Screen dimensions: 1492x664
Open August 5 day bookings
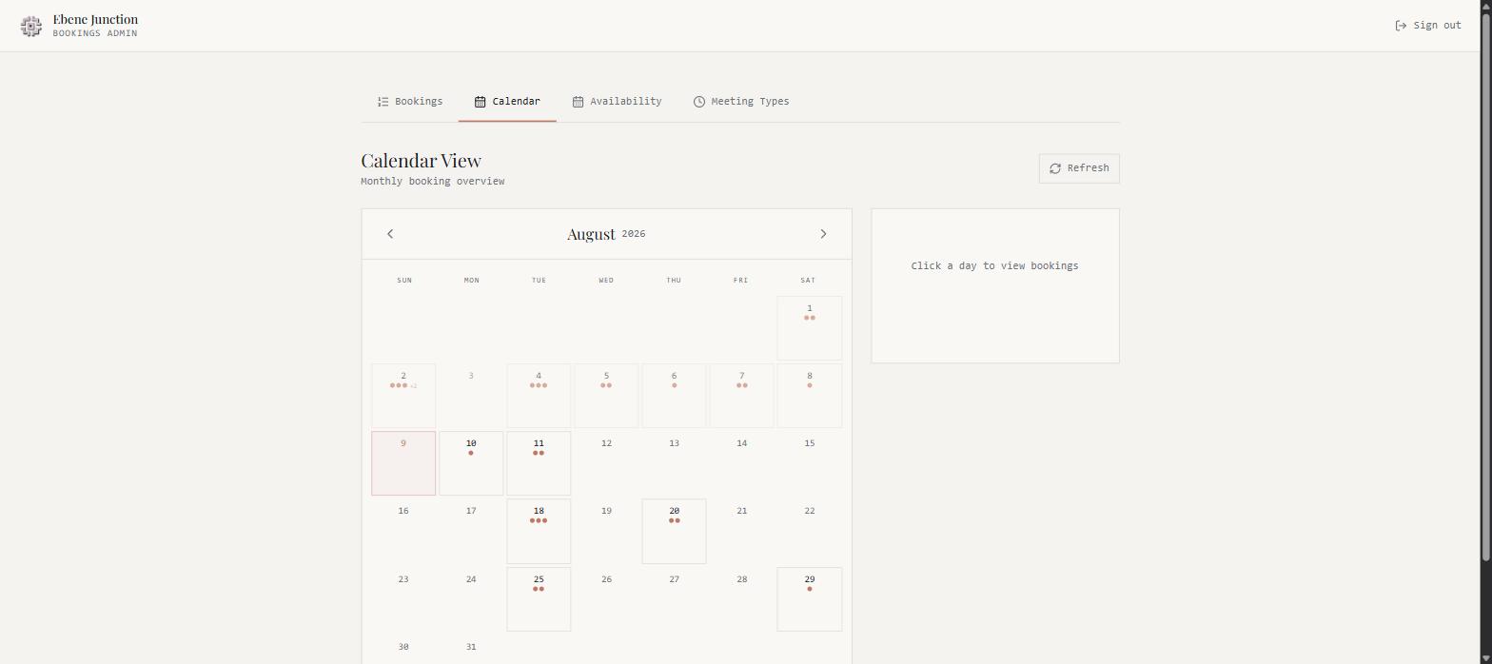coord(606,396)
